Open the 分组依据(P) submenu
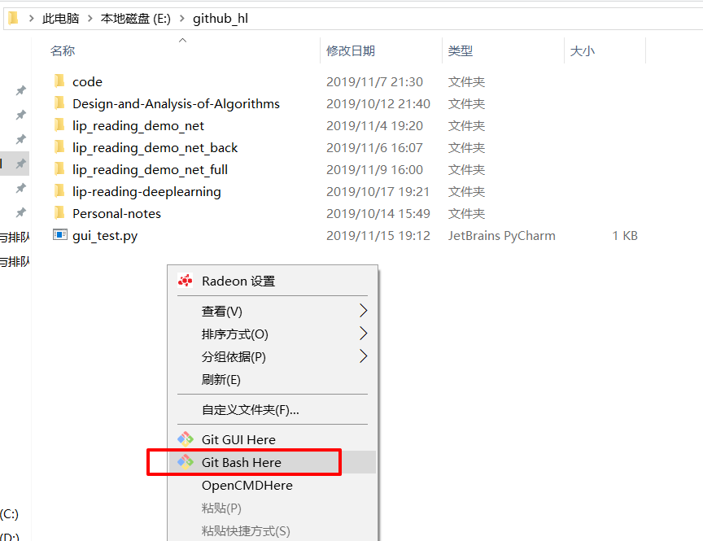The height and width of the screenshot is (541, 703). click(x=272, y=357)
